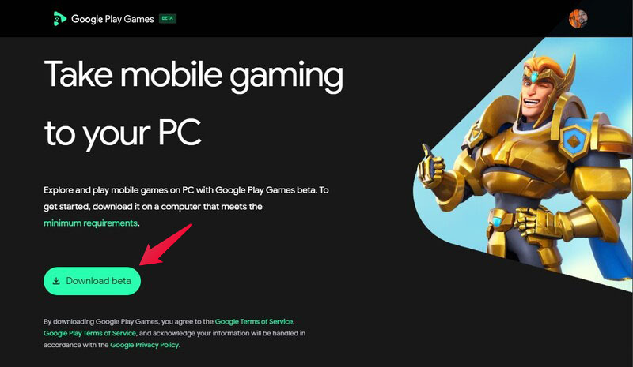
Task: Click the green BETA badge
Action: [168, 18]
